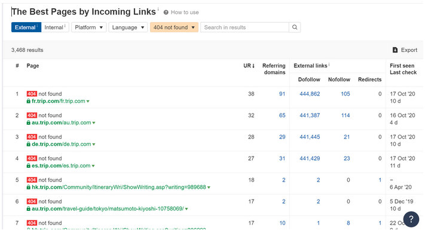This screenshot has height=230, width=425.
Task: Open the au.trip.com/au.trip.com page link
Action: [x=61, y=122]
